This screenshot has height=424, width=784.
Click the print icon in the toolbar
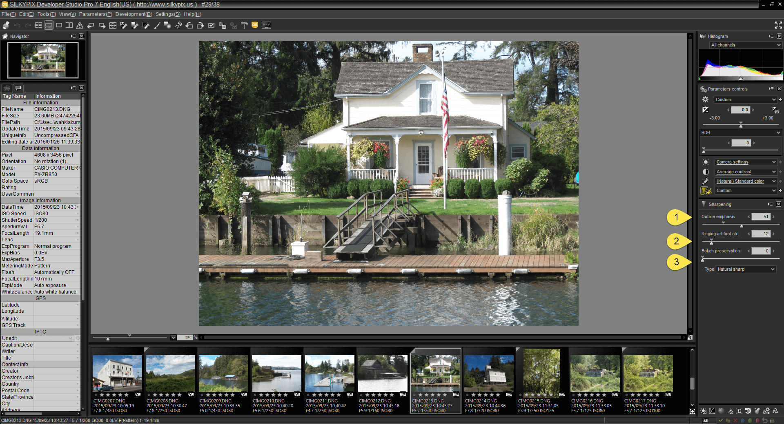pyautogui.click(x=6, y=25)
